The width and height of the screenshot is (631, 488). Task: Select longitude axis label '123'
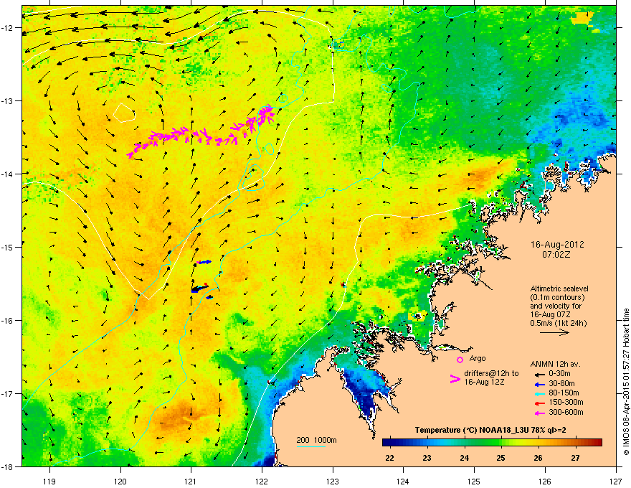tap(333, 481)
